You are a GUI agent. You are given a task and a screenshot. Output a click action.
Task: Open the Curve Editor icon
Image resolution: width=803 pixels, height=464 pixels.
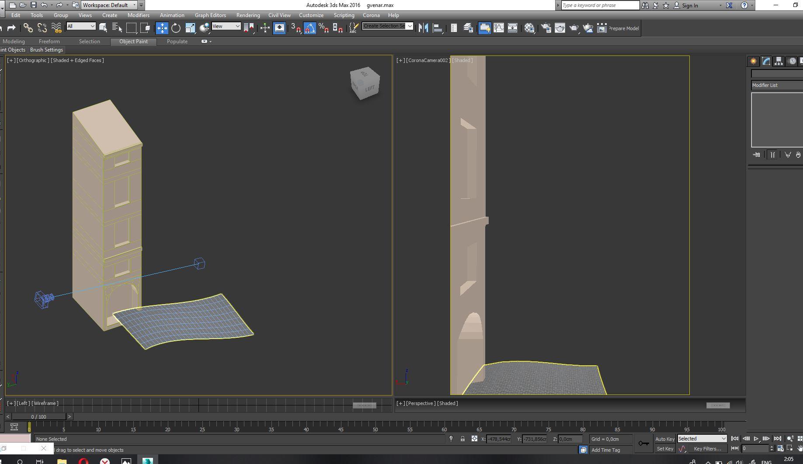pos(499,28)
